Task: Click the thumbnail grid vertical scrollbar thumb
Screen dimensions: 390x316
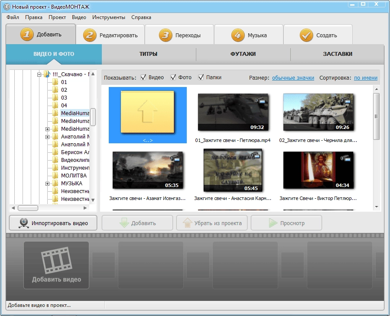Action: tap(376, 116)
